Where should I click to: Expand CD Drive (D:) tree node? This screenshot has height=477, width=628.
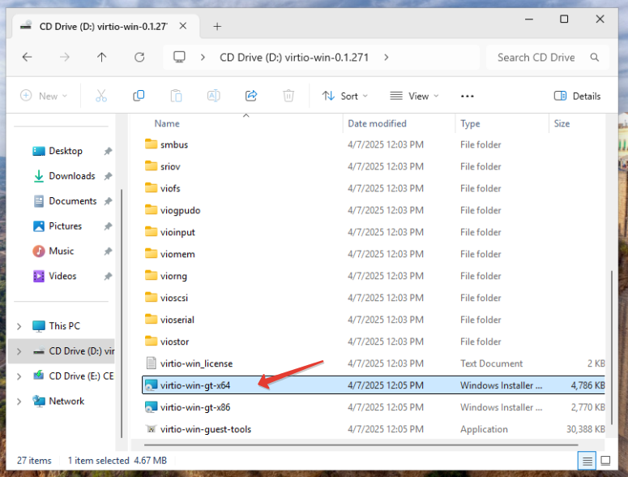(x=19, y=351)
